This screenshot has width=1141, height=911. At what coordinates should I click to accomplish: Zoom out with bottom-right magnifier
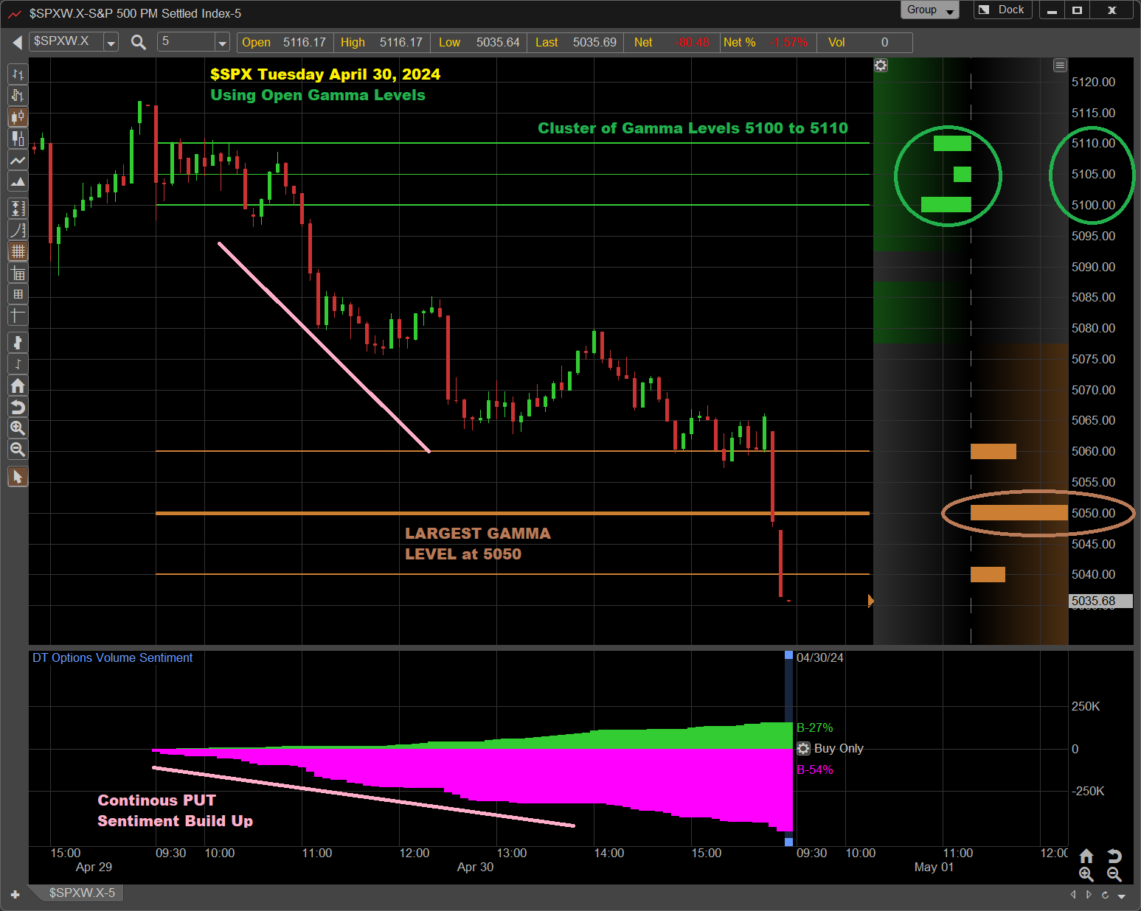coord(1114,874)
